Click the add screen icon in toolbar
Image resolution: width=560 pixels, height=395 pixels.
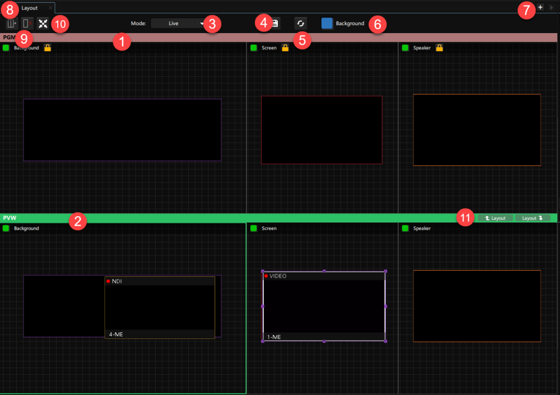pyautogui.click(x=12, y=24)
